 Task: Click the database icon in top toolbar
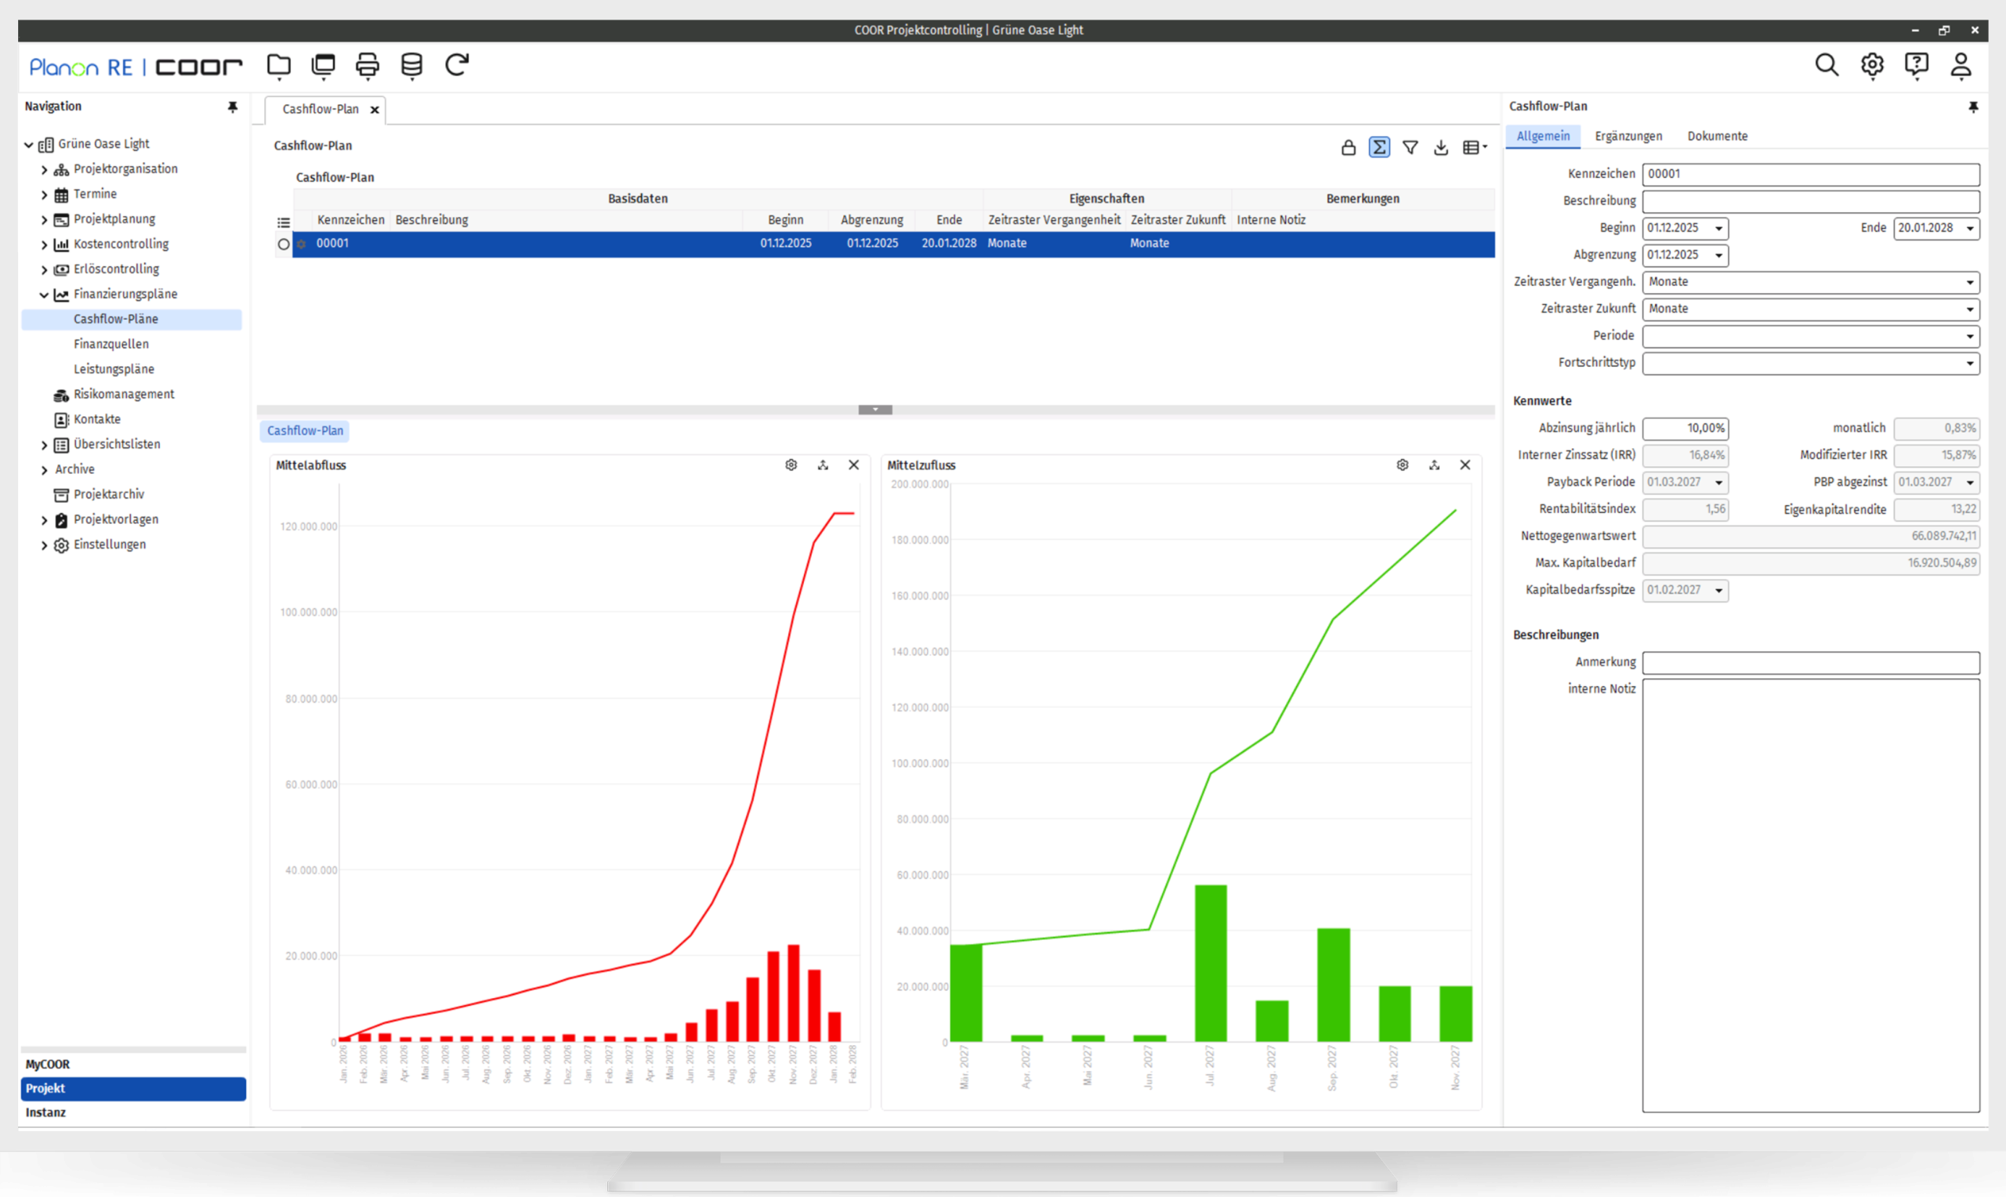pos(411,65)
